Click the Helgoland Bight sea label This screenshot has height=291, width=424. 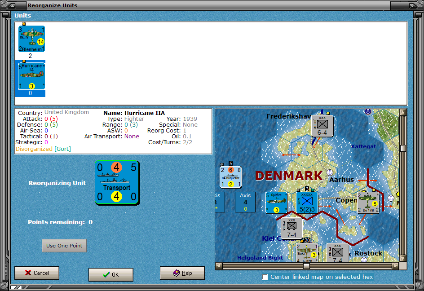click(x=260, y=257)
